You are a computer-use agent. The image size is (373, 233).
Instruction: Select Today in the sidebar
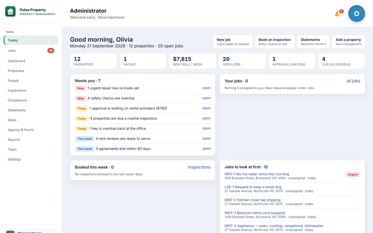click(31, 40)
